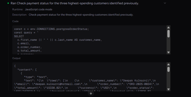The height and width of the screenshot is (97, 191).
Task: Click the 'Description:' label
Action: click(20, 15)
